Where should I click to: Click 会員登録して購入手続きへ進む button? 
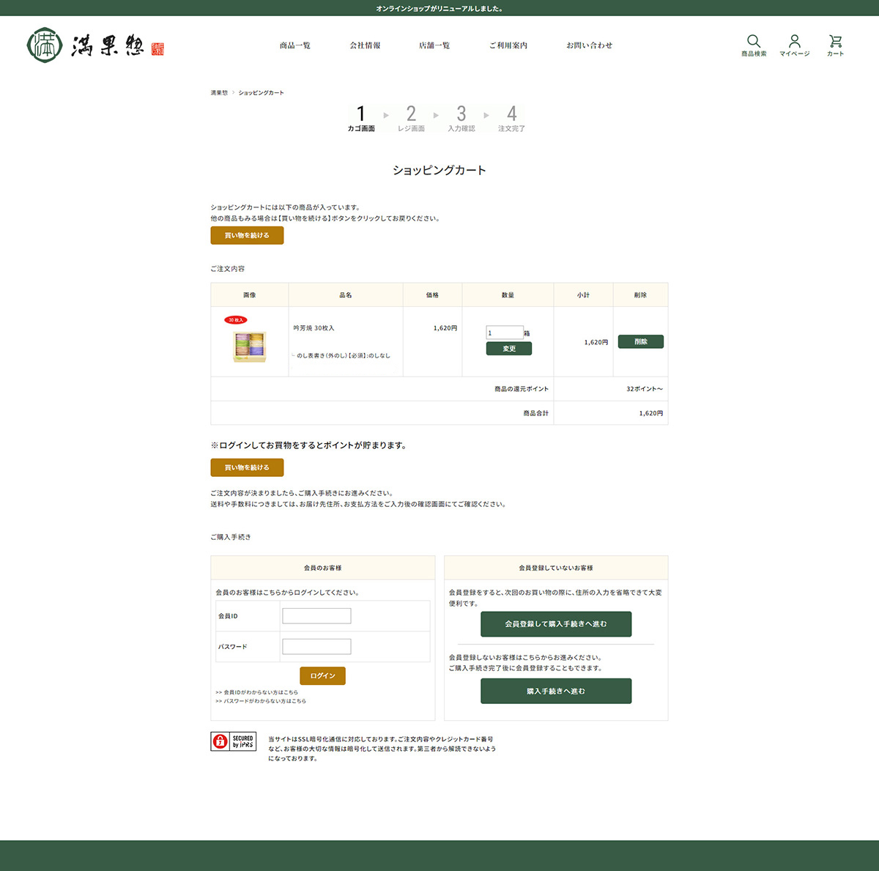(x=556, y=624)
